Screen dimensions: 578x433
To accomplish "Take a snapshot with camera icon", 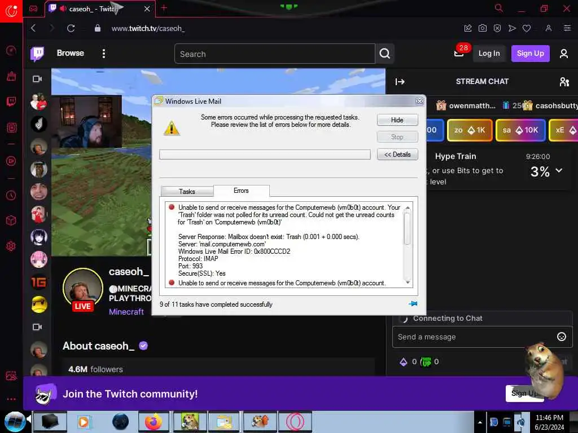I will (483, 28).
